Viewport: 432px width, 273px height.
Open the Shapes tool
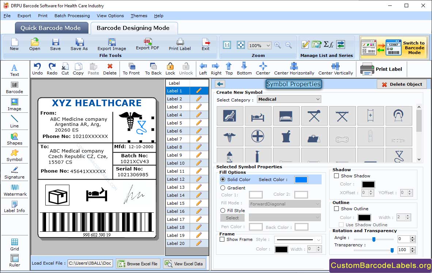click(x=14, y=139)
